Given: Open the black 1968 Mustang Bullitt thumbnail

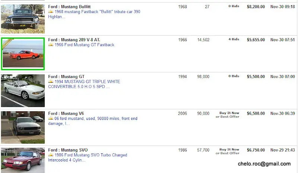Looking at the screenshot, I should tap(23, 19).
